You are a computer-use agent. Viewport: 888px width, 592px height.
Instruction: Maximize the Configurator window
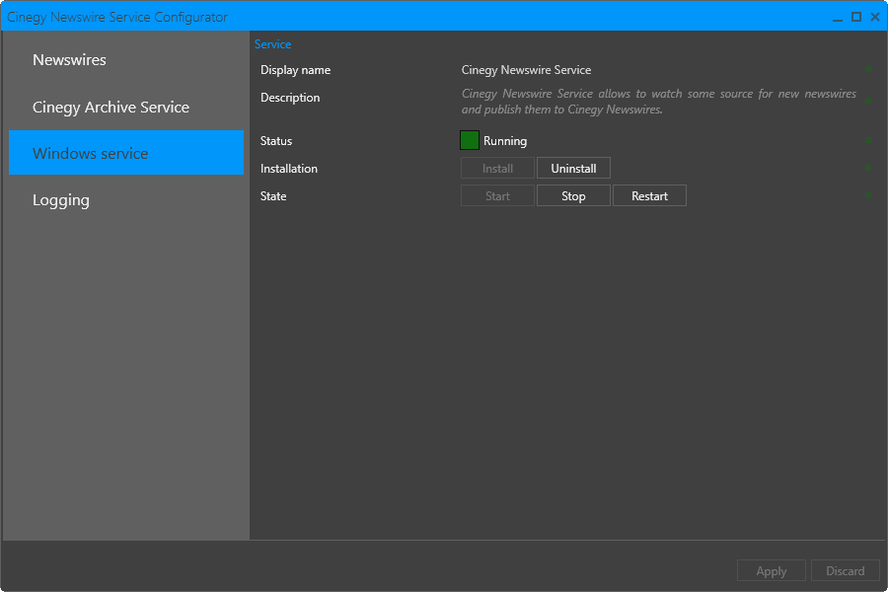coord(856,17)
